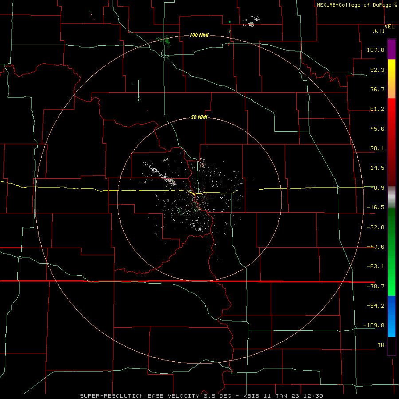
Task: Click the 45.6 velocity scale value
Action: tap(377, 129)
